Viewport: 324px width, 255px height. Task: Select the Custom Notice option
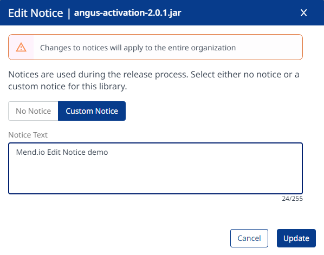coord(92,111)
